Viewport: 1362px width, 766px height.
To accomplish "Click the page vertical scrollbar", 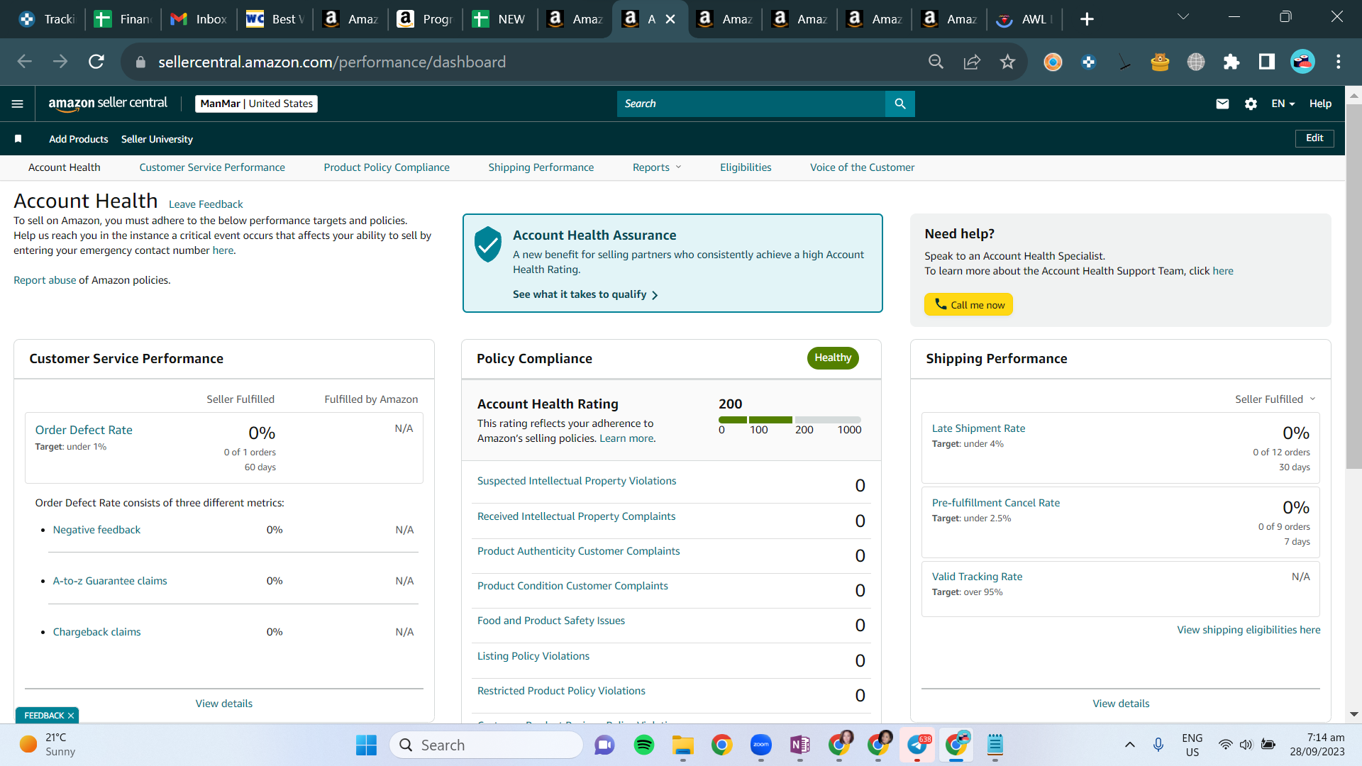I will coord(1353,287).
